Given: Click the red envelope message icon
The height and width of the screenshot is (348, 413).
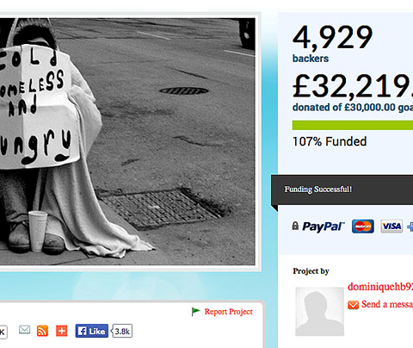Looking at the screenshot, I should tap(353, 305).
